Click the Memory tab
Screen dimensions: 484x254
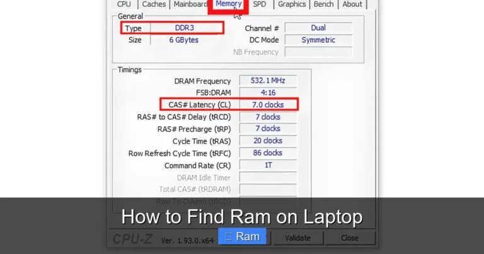click(228, 4)
